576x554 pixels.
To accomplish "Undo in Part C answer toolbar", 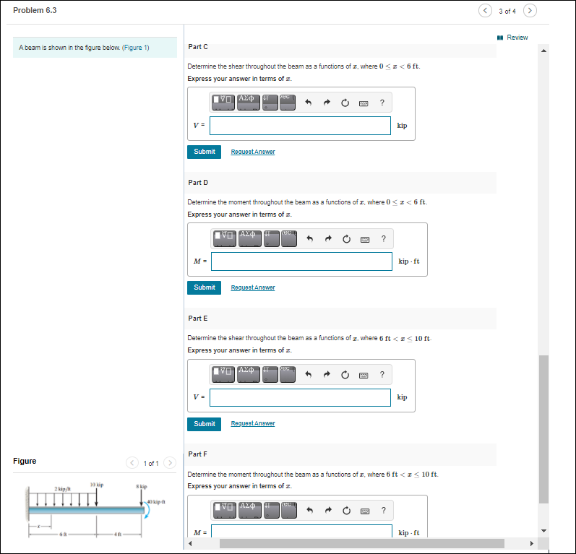I will 308,103.
